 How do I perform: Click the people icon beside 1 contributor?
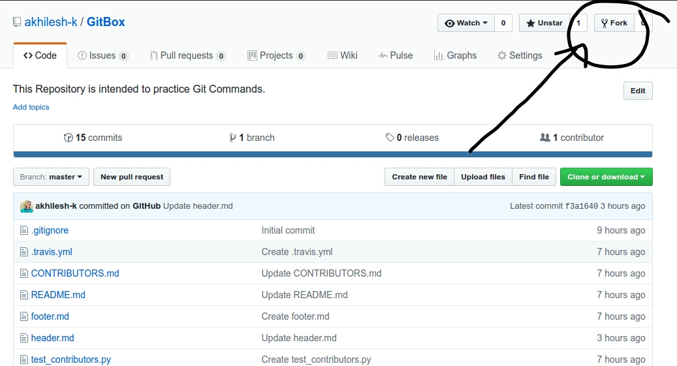545,137
